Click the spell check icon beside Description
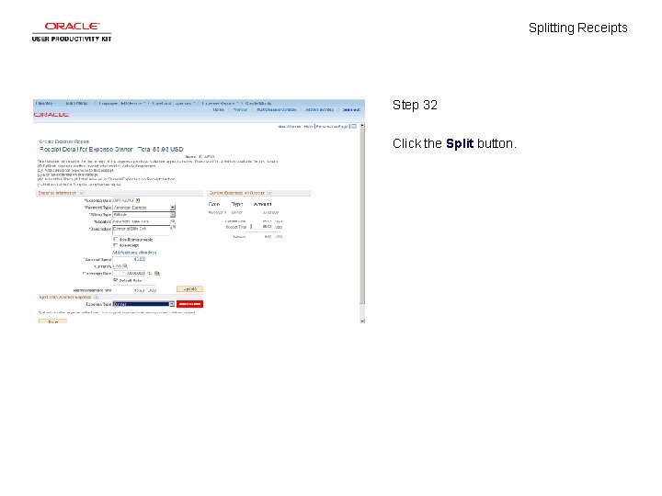The image size is (662, 496). coord(173,228)
